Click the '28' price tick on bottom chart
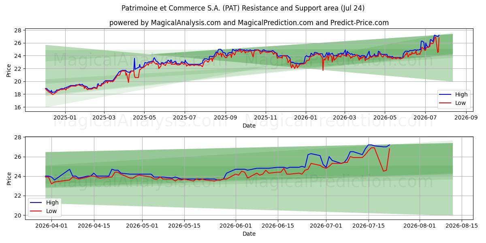 tap(19, 138)
